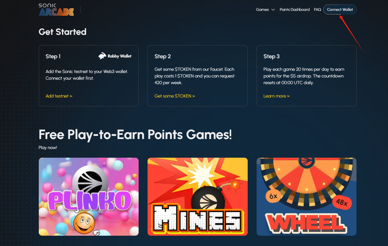
Task: Click the Rabby Wallet rabbit icon
Action: (102, 56)
